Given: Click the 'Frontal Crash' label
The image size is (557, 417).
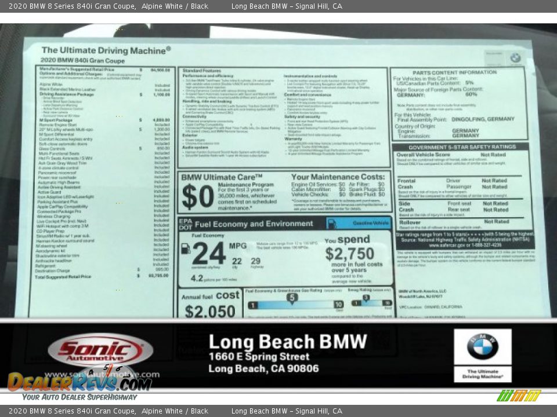Looking at the screenshot, I should (x=406, y=184).
